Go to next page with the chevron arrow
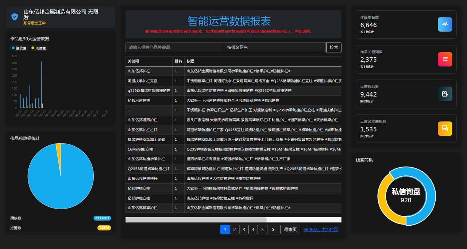The height and width of the screenshot is (249, 467). coord(274,229)
